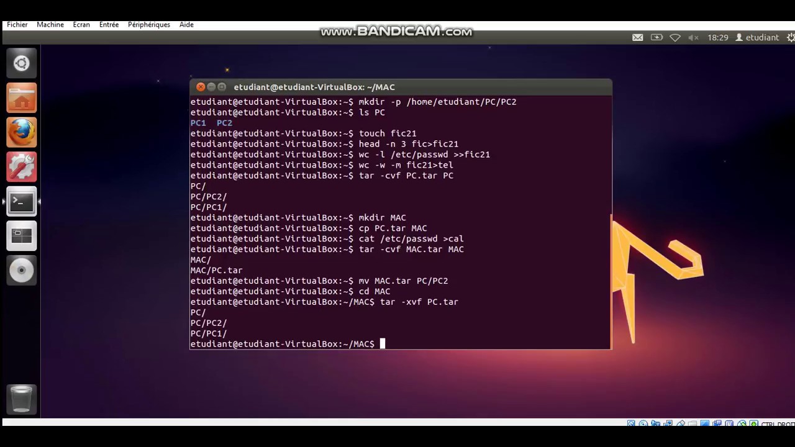This screenshot has width=795, height=447.
Task: Click the terminal title etudiant@etudiant-VirtualBox: ~/MAC
Action: tap(314, 87)
